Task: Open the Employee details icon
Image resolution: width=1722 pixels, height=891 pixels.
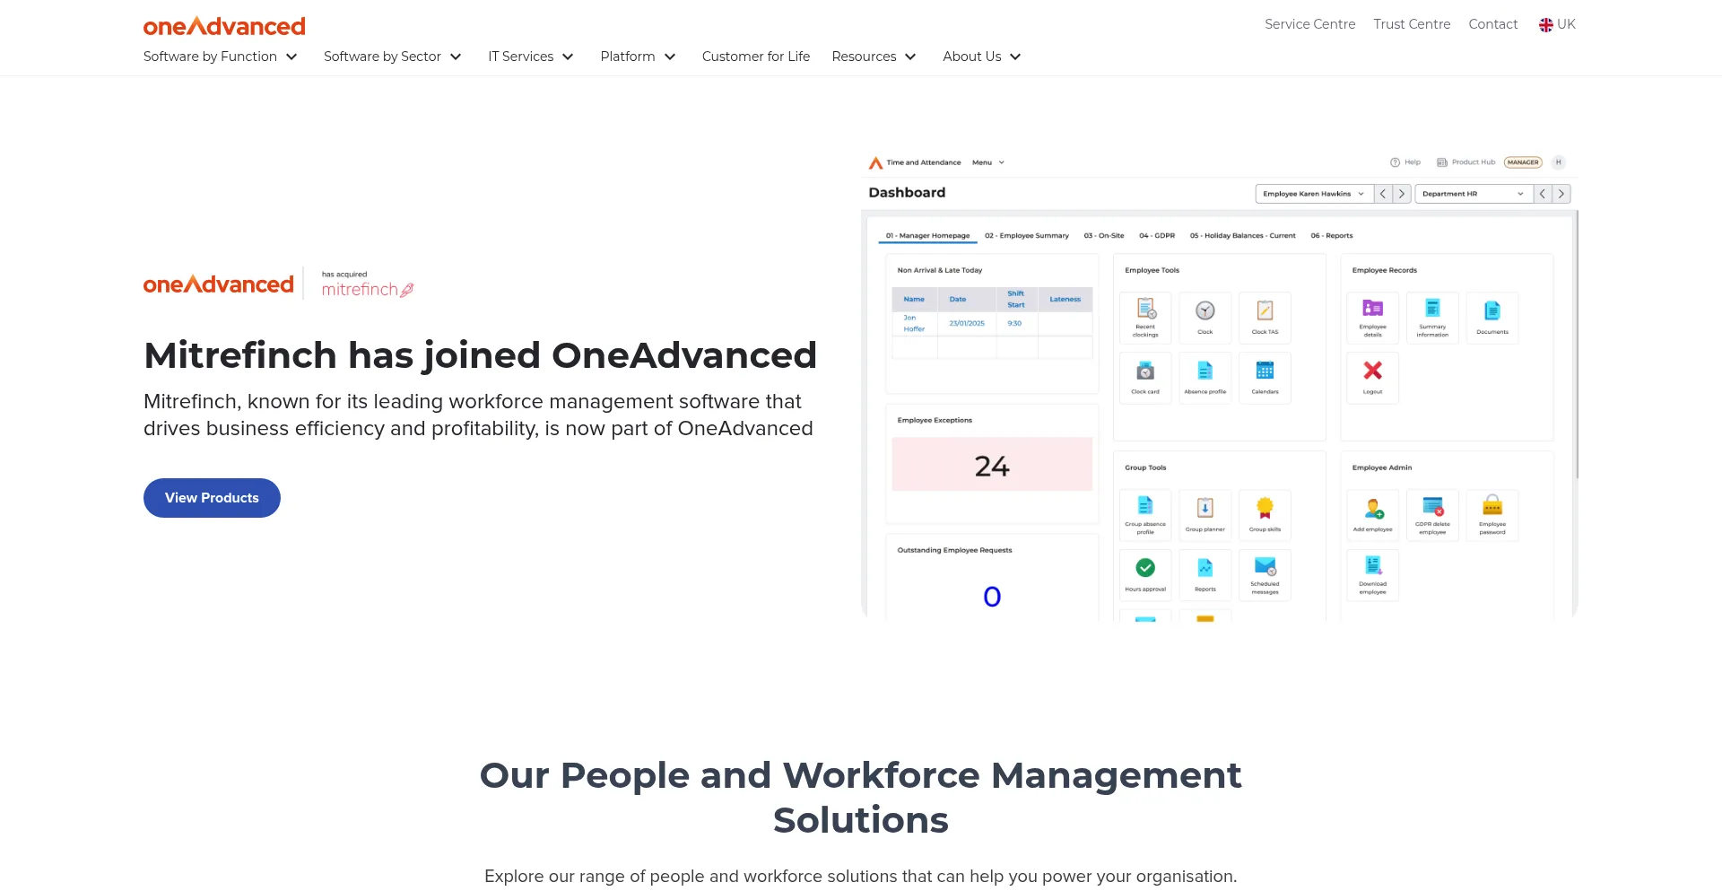Action: click(1373, 318)
